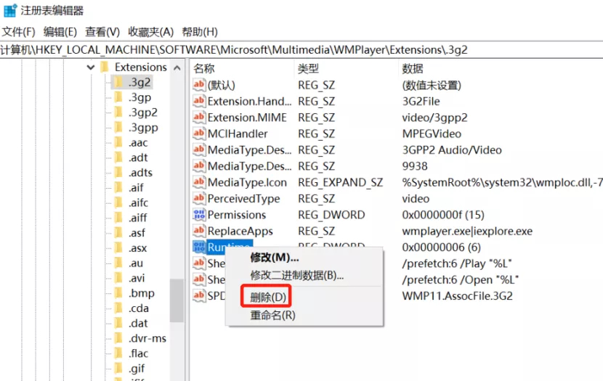Click the wmplayer.exe|iexplore.exe data cell
This screenshot has height=381, width=603.
tap(467, 232)
